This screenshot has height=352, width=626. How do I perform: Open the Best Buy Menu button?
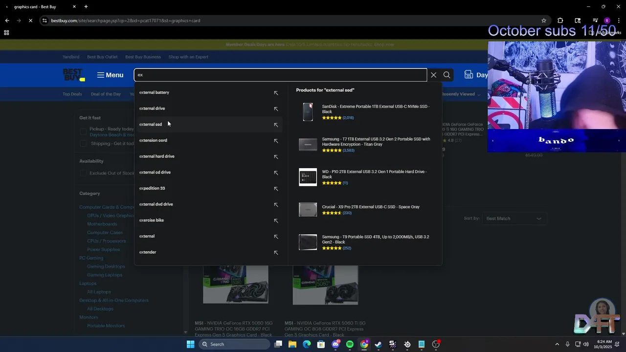point(110,75)
